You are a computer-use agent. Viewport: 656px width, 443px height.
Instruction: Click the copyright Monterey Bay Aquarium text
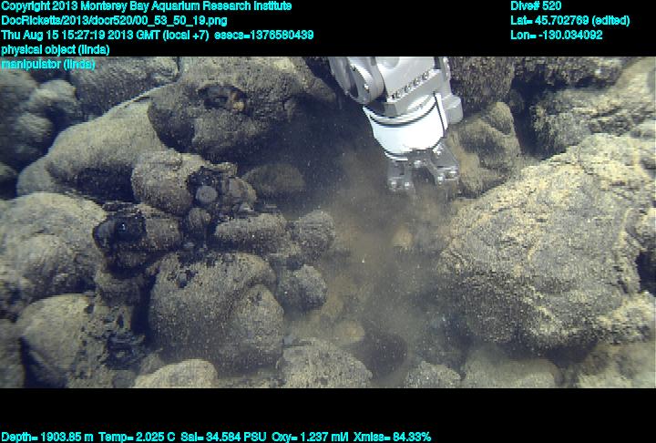point(146,6)
